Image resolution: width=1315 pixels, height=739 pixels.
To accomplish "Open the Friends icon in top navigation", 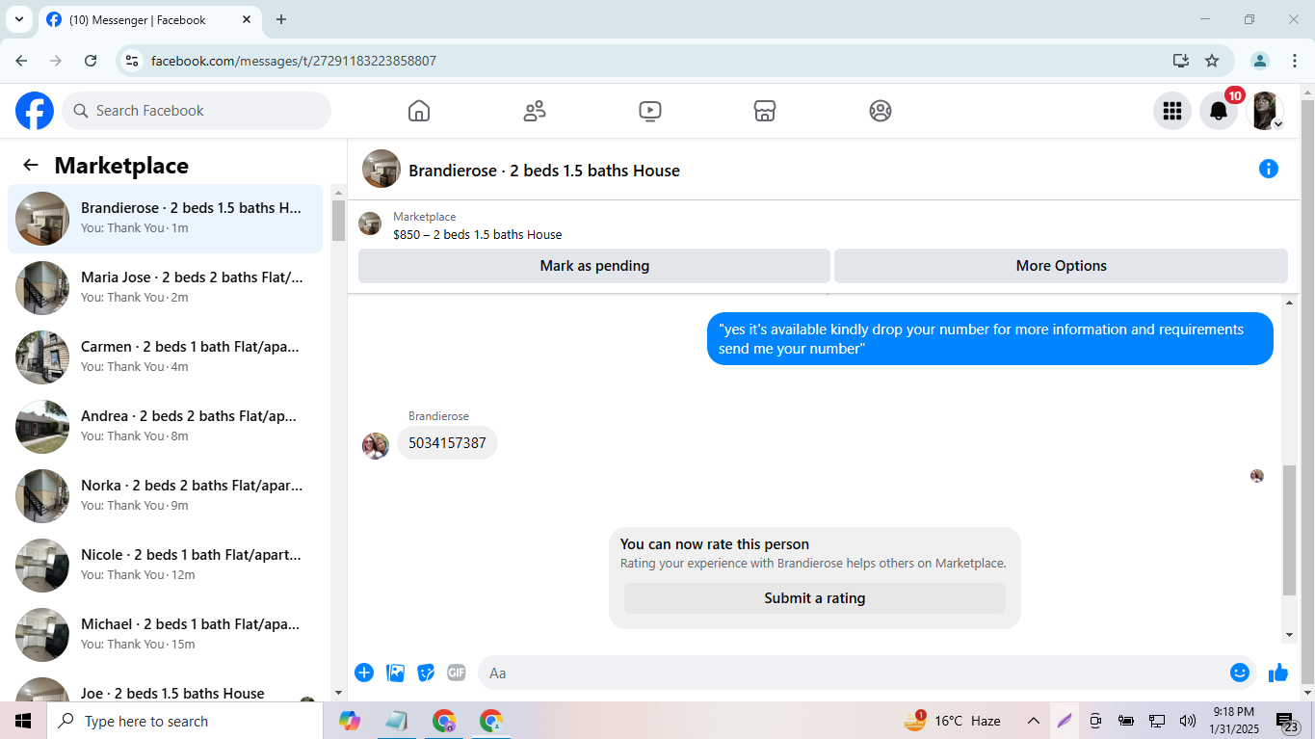I will pos(535,111).
